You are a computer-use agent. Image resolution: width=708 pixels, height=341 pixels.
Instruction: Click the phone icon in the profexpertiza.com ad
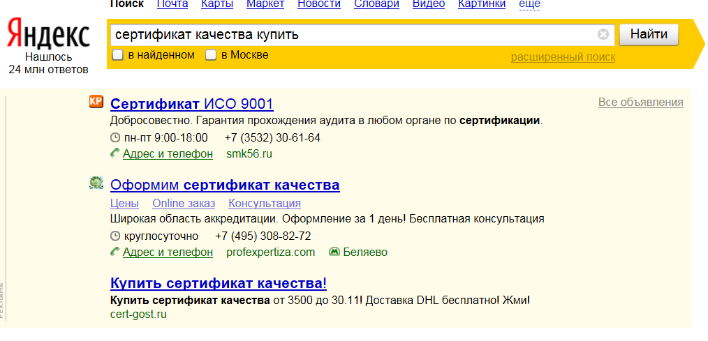coord(115,252)
